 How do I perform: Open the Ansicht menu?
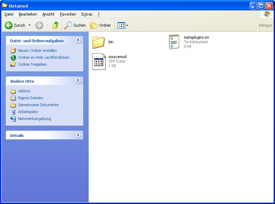[x=48, y=15]
